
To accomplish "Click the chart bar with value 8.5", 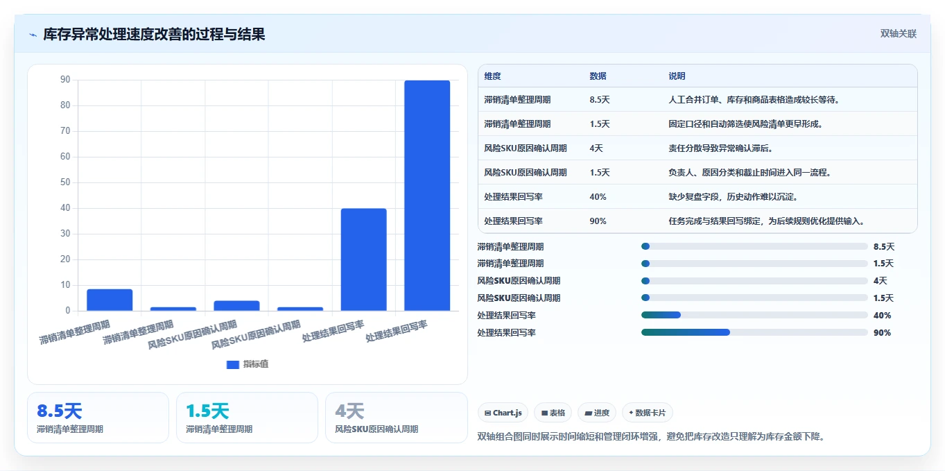I will (x=110, y=300).
